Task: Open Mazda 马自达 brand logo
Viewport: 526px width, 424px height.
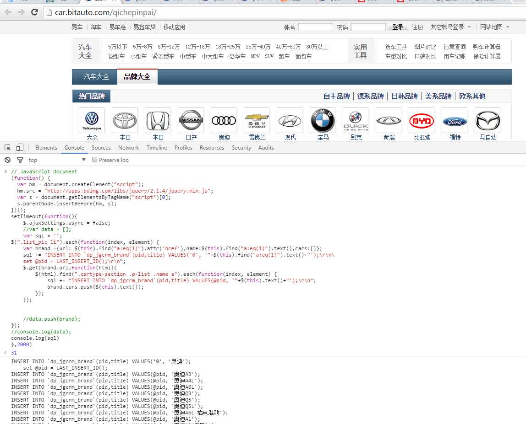Action: (488, 120)
